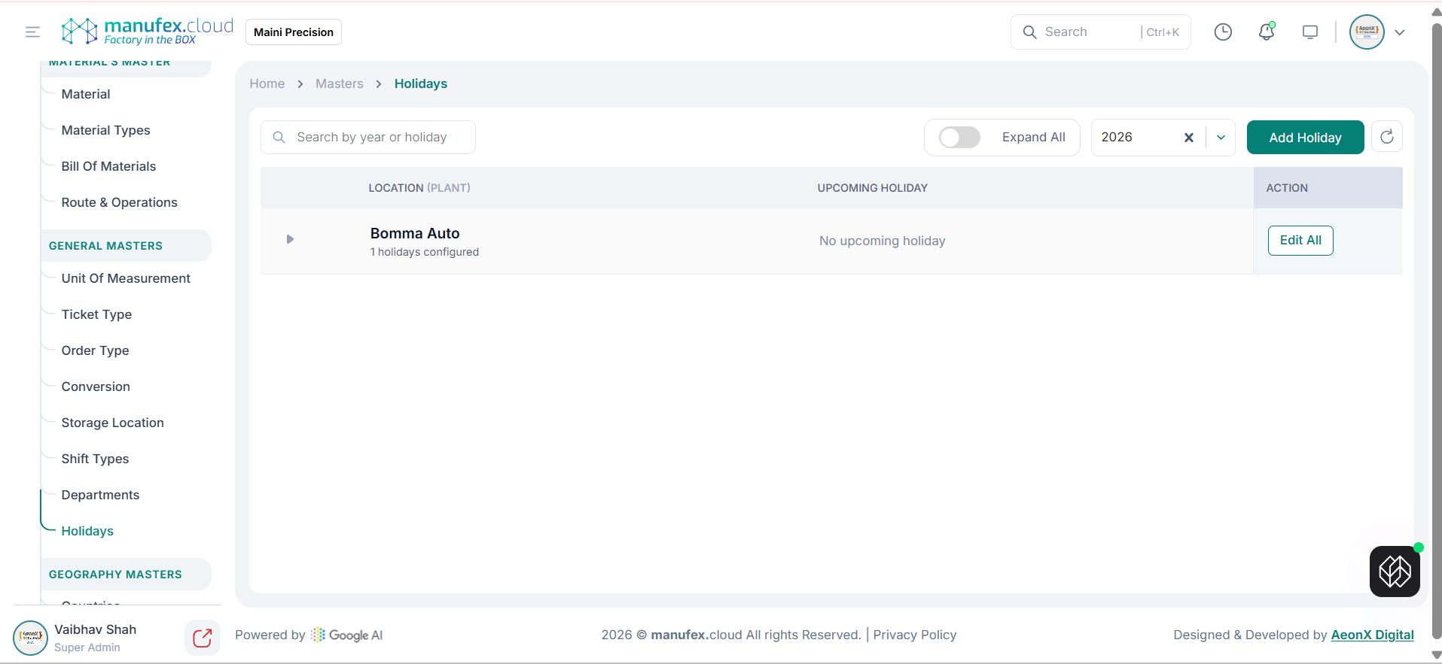1442x664 pixels.
Task: Click the hamburger menu icon
Action: pos(32,32)
